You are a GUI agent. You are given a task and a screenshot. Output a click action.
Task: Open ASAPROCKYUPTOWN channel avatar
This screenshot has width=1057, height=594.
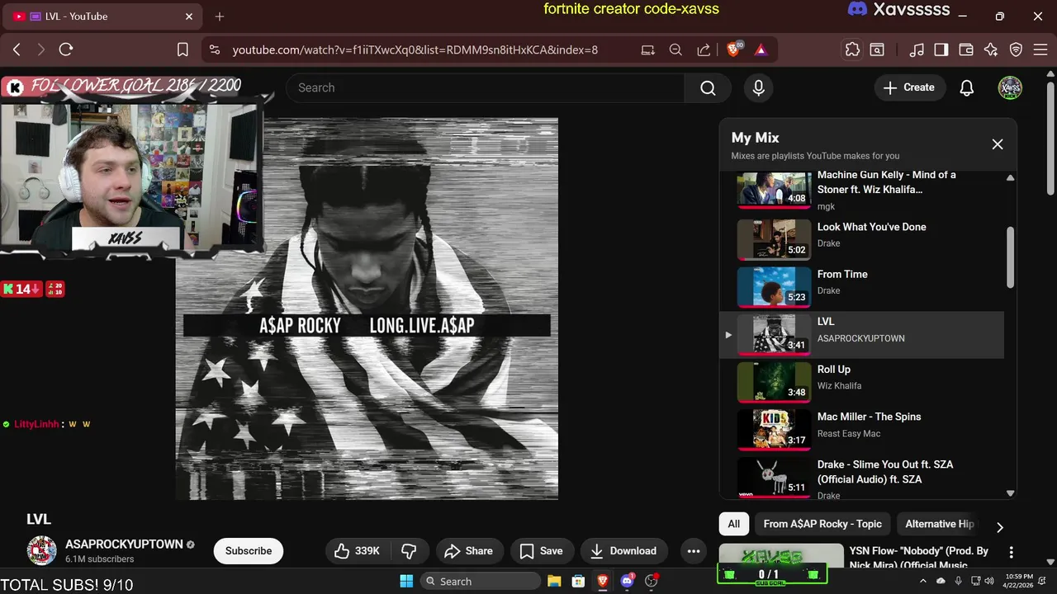click(x=42, y=550)
